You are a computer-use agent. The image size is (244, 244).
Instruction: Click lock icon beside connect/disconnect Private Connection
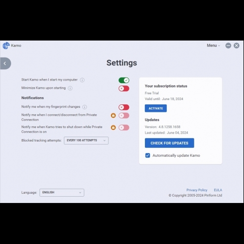click(x=113, y=116)
